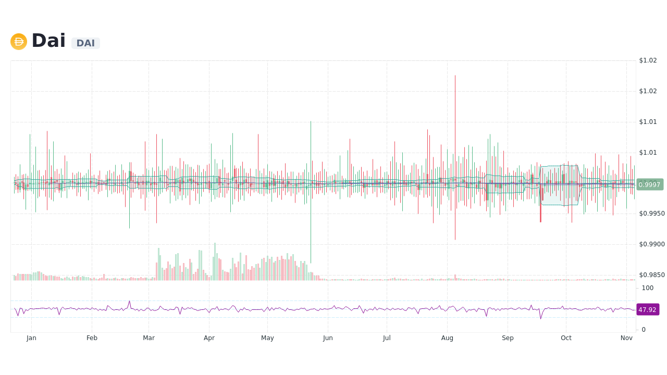Click the Feb month label on time axis

pos(92,338)
